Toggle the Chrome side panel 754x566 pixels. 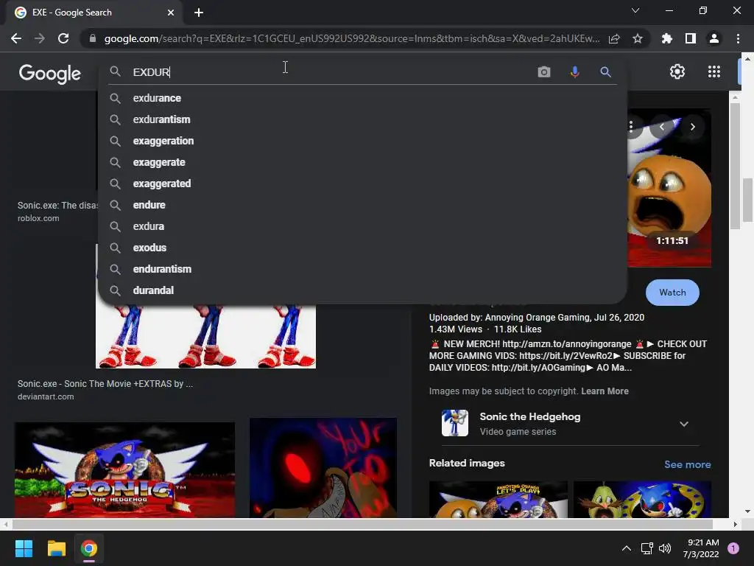(691, 38)
